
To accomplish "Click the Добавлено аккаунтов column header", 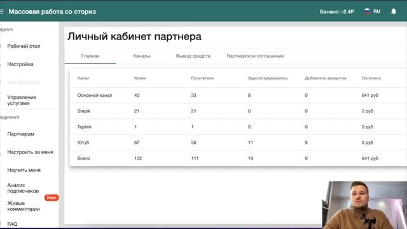I will (326, 78).
